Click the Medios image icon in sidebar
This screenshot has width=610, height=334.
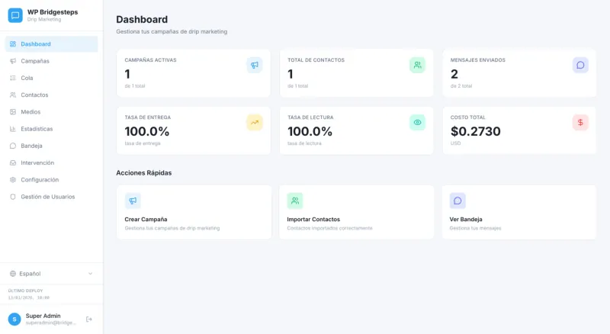(13, 112)
